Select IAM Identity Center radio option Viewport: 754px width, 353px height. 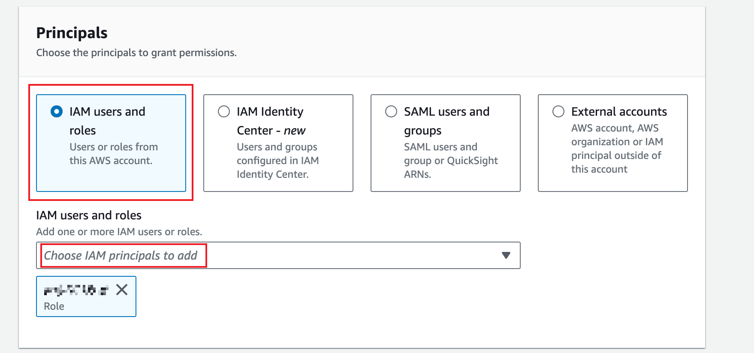[224, 112]
